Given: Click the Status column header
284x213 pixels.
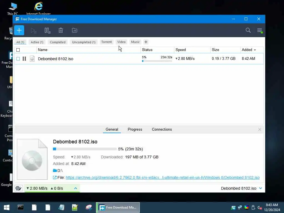Looking at the screenshot, I should 157,50.
